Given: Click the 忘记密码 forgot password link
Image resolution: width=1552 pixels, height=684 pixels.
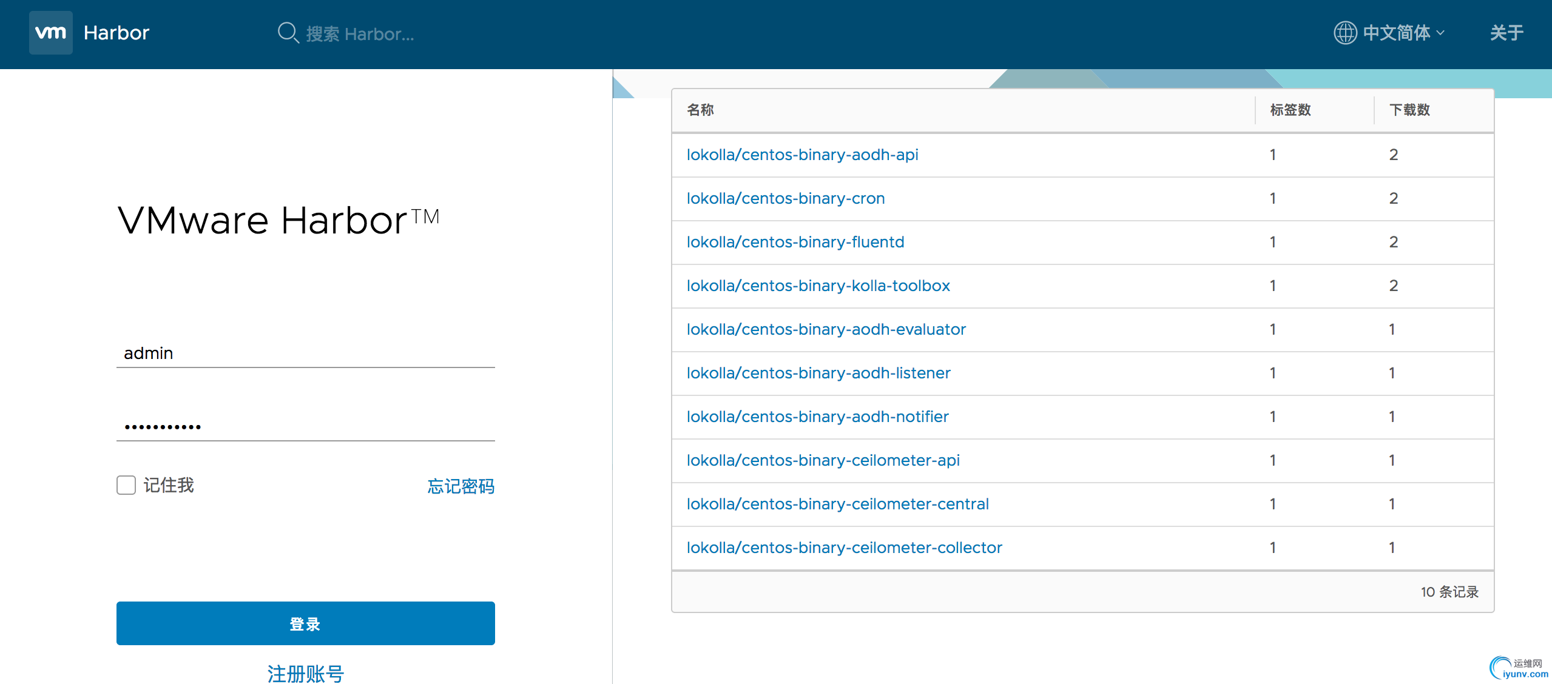Looking at the screenshot, I should (x=461, y=486).
